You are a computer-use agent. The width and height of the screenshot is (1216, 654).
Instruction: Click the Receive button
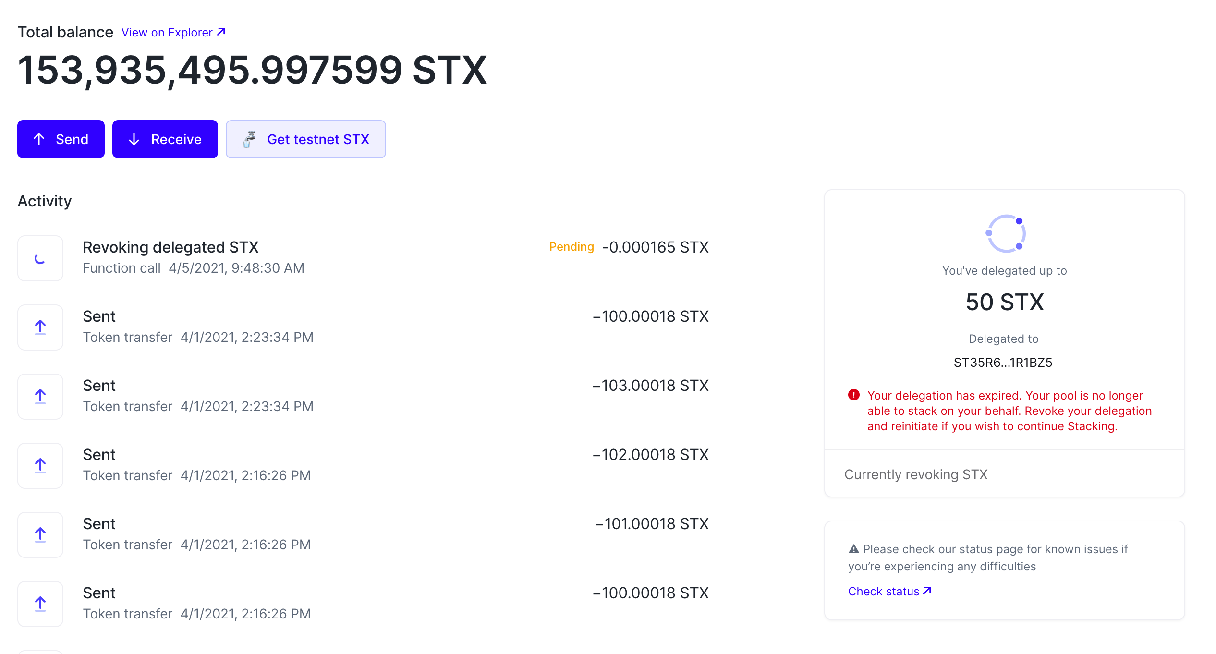(x=165, y=139)
